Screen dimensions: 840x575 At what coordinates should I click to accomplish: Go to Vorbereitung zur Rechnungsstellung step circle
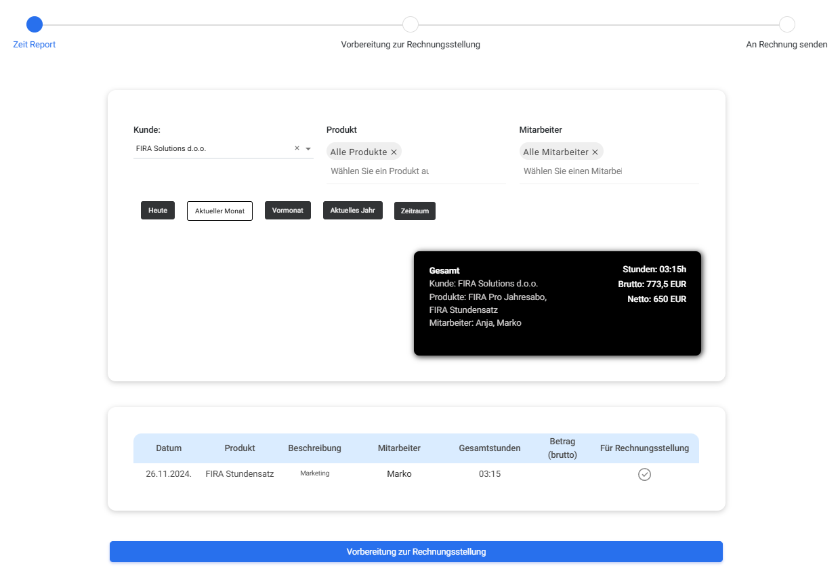[411, 25]
